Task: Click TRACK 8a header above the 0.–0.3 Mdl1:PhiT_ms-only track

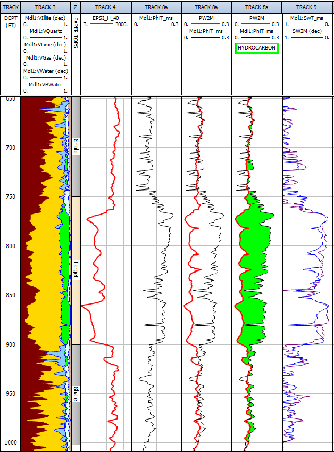Action: point(156,7)
